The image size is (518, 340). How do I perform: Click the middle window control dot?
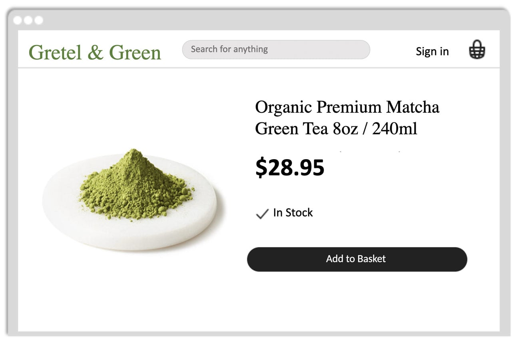tap(28, 20)
